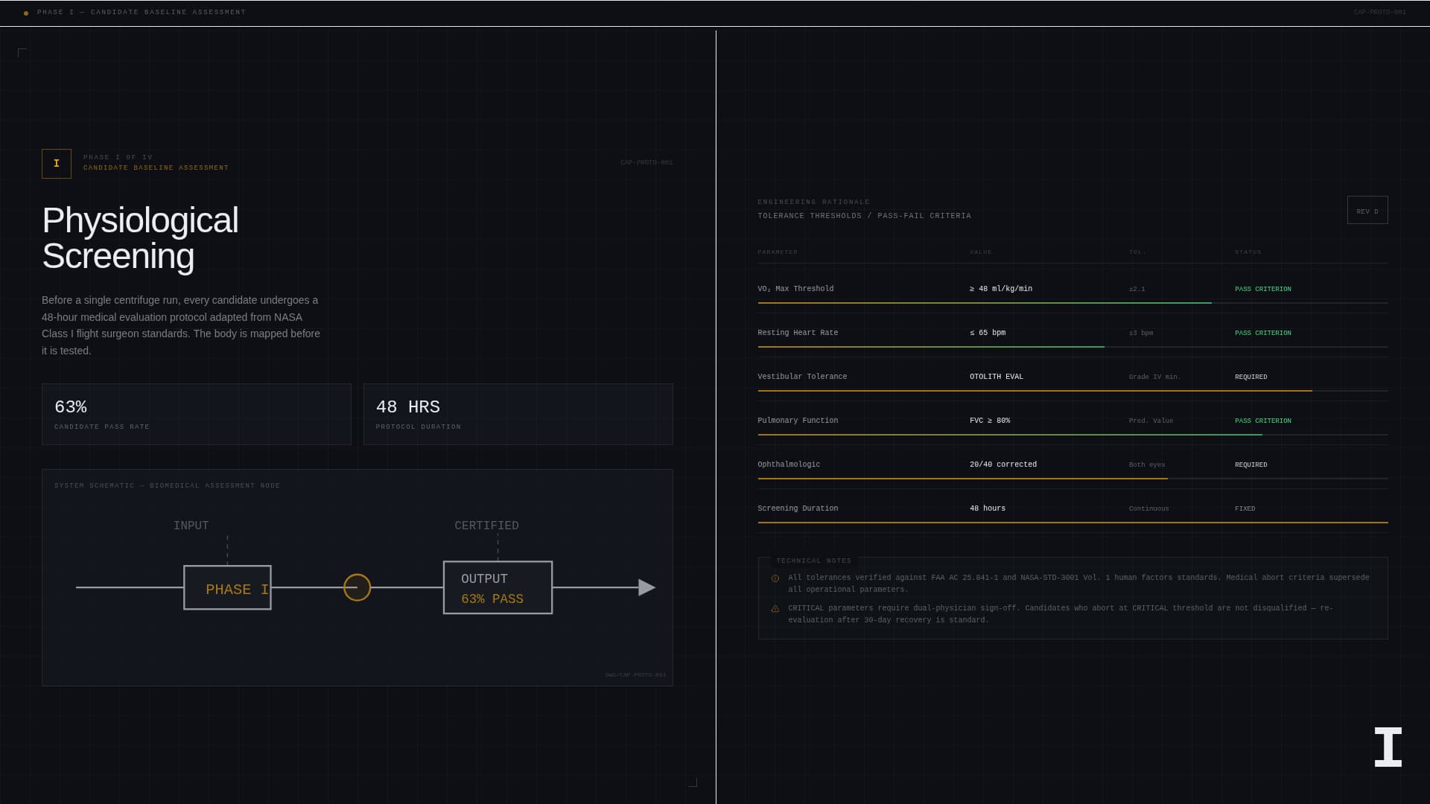Select the circular connector node in the schematic
The width and height of the screenshot is (1430, 804).
coord(357,587)
